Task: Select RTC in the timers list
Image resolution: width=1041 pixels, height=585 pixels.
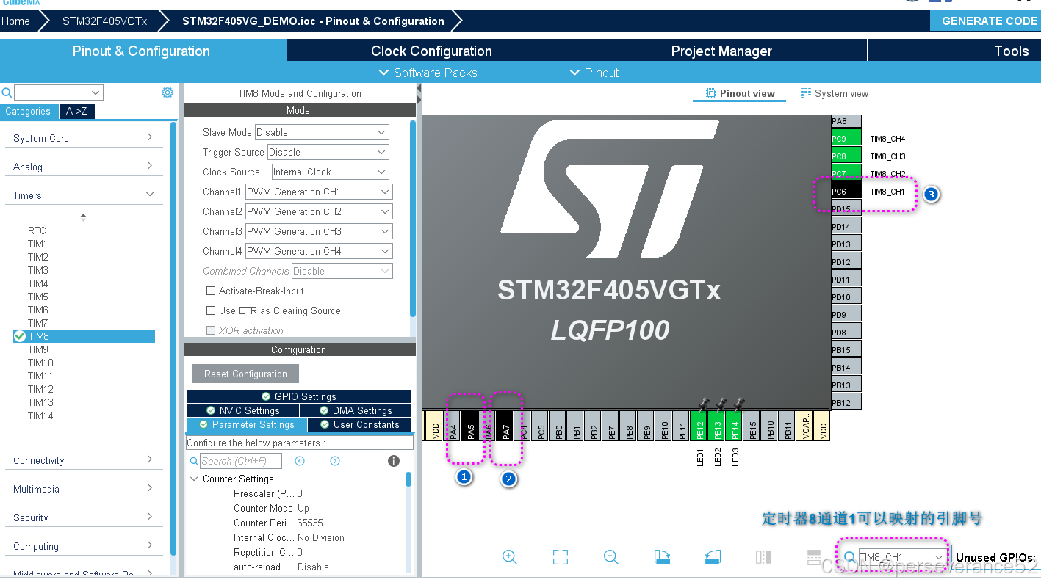Action: tap(37, 230)
